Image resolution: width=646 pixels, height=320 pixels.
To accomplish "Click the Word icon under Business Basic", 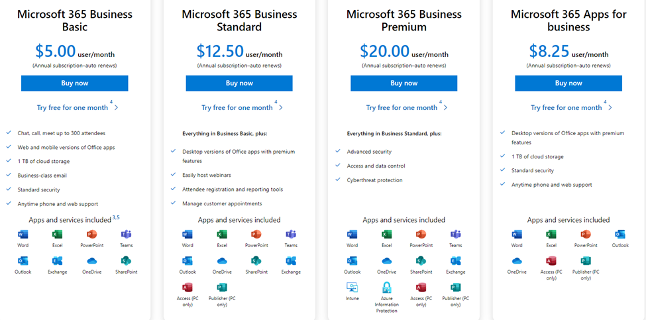I will 23,235.
